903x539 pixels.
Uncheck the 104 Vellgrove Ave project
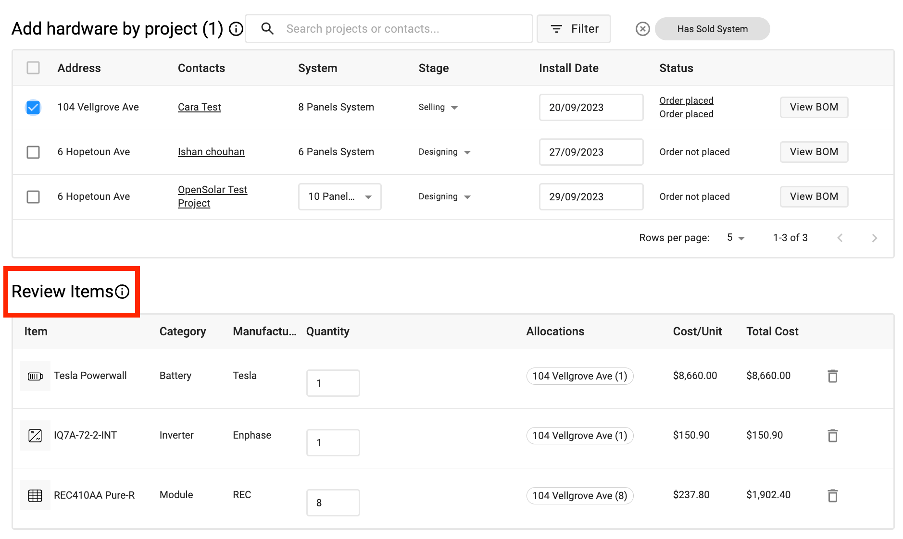pyautogui.click(x=33, y=108)
